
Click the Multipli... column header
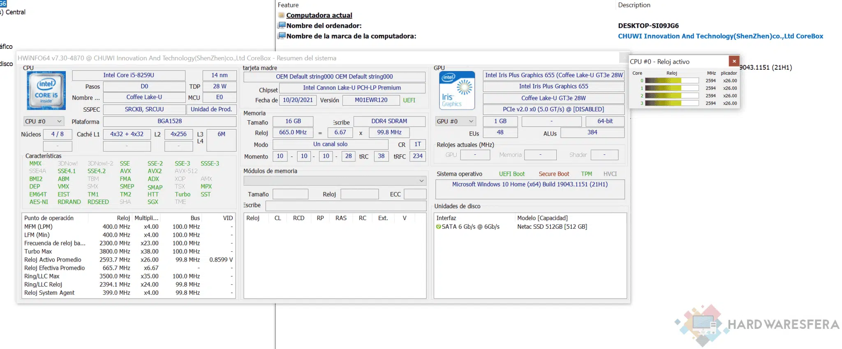pos(146,218)
